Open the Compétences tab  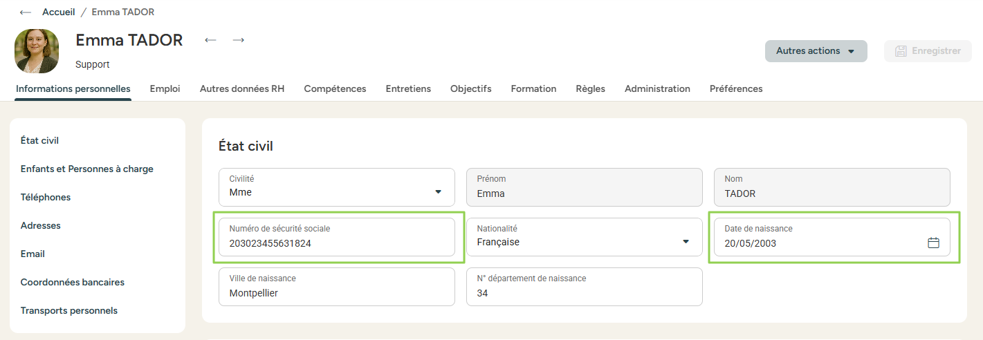pyautogui.click(x=335, y=88)
